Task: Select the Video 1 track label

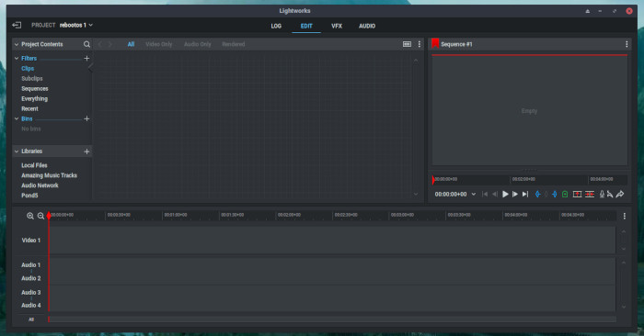Action: click(31, 241)
